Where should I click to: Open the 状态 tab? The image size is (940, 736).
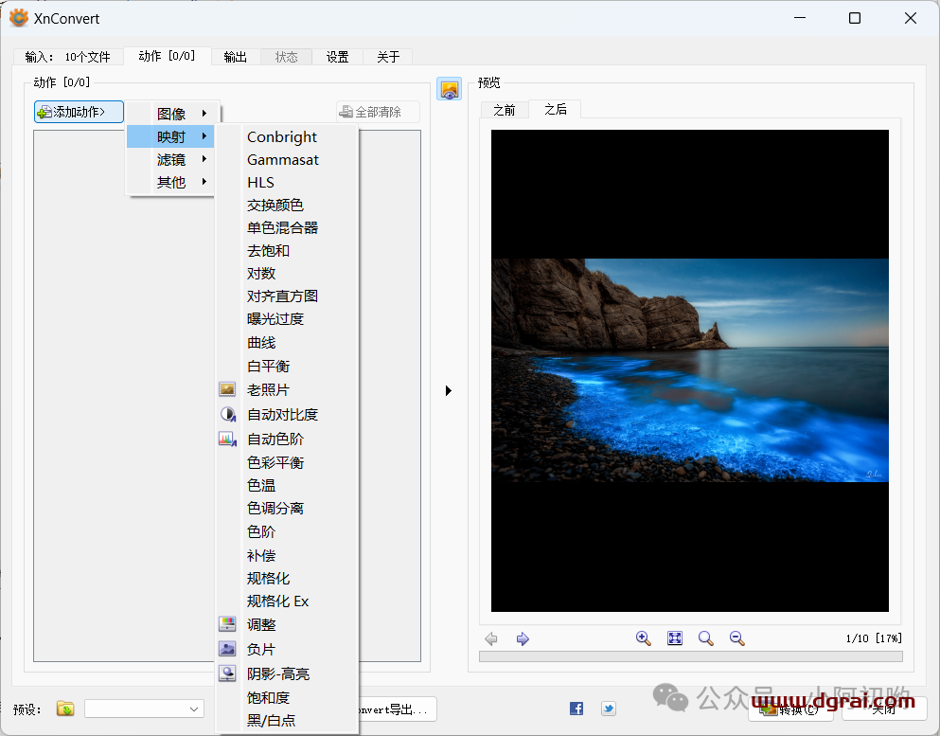(287, 57)
